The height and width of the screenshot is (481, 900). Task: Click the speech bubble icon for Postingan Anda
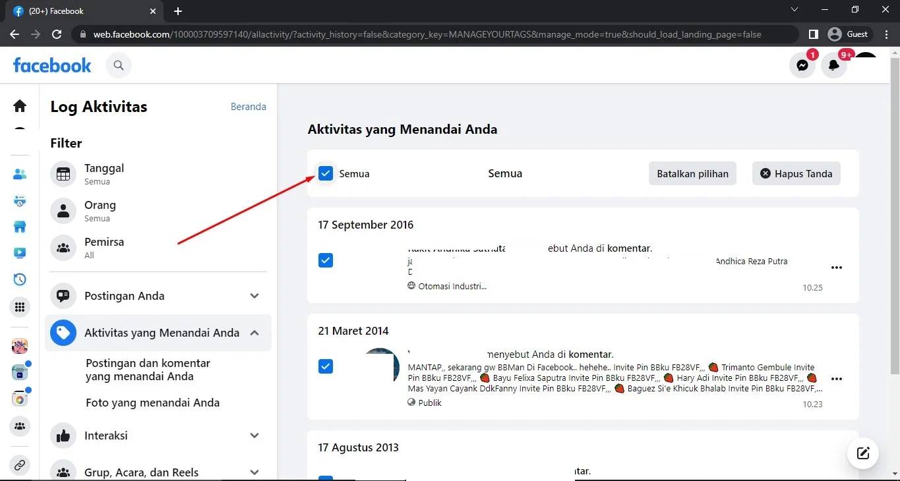(63, 296)
